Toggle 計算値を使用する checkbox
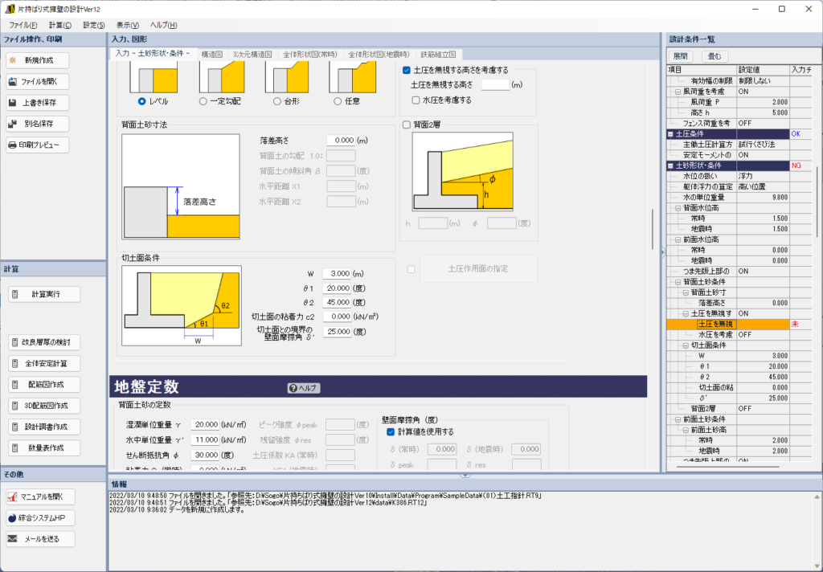This screenshot has width=823, height=572. click(x=391, y=432)
